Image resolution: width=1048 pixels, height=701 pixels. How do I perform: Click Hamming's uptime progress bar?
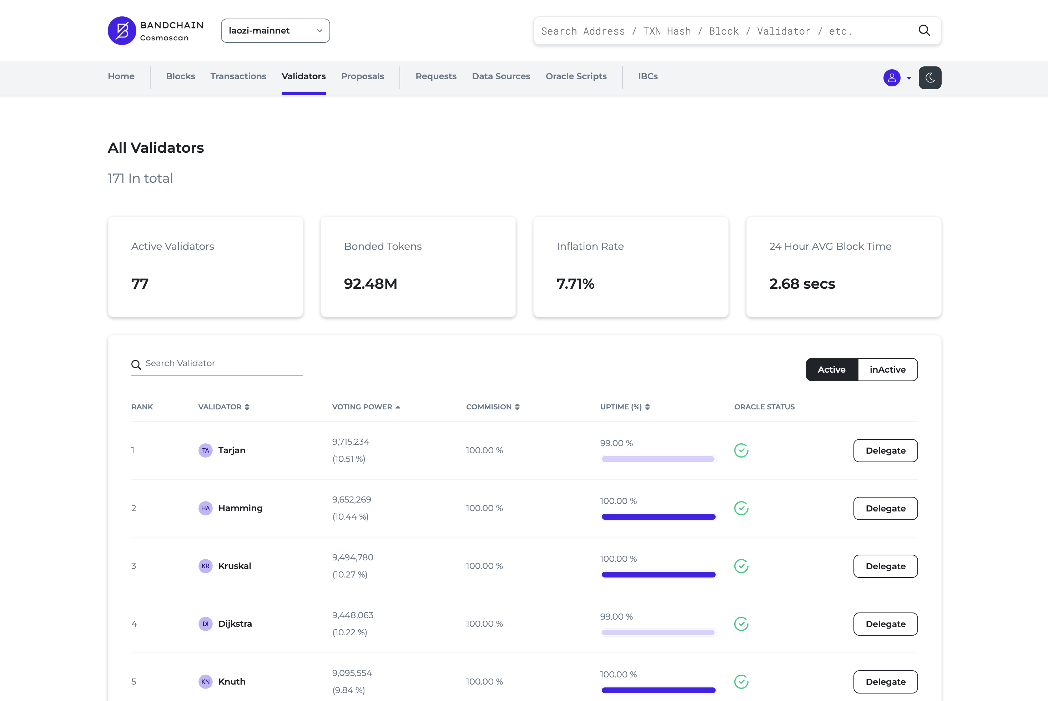coord(658,517)
